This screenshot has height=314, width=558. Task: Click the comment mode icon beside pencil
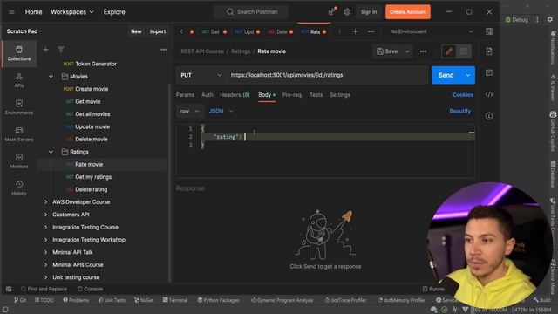pyautogui.click(x=463, y=51)
